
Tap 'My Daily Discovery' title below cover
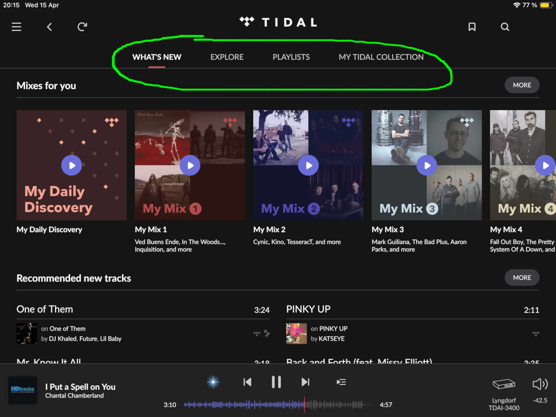(x=49, y=230)
